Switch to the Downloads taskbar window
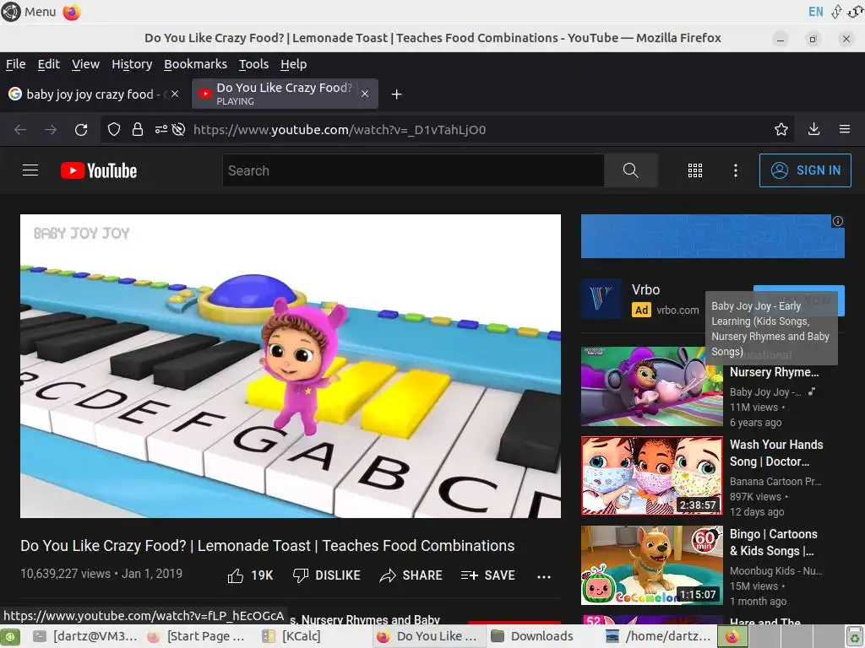Screen dimensions: 865x648 534,636
